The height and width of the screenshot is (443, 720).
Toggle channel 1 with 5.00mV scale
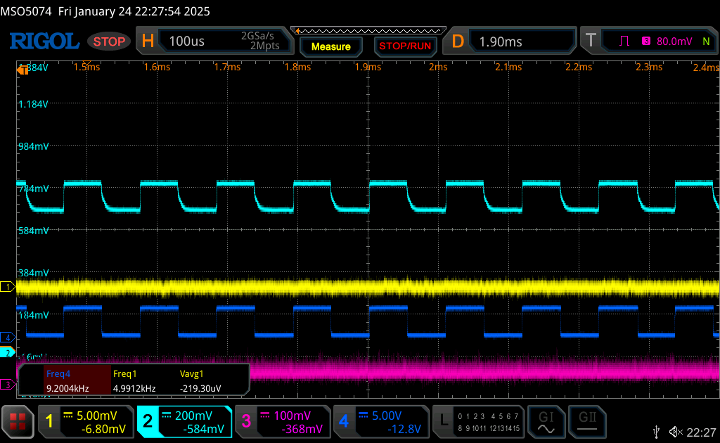coord(86,422)
